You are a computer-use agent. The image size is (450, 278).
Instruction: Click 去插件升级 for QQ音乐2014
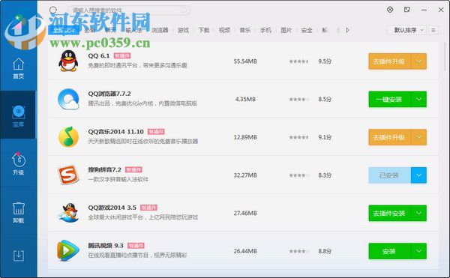[390, 137]
